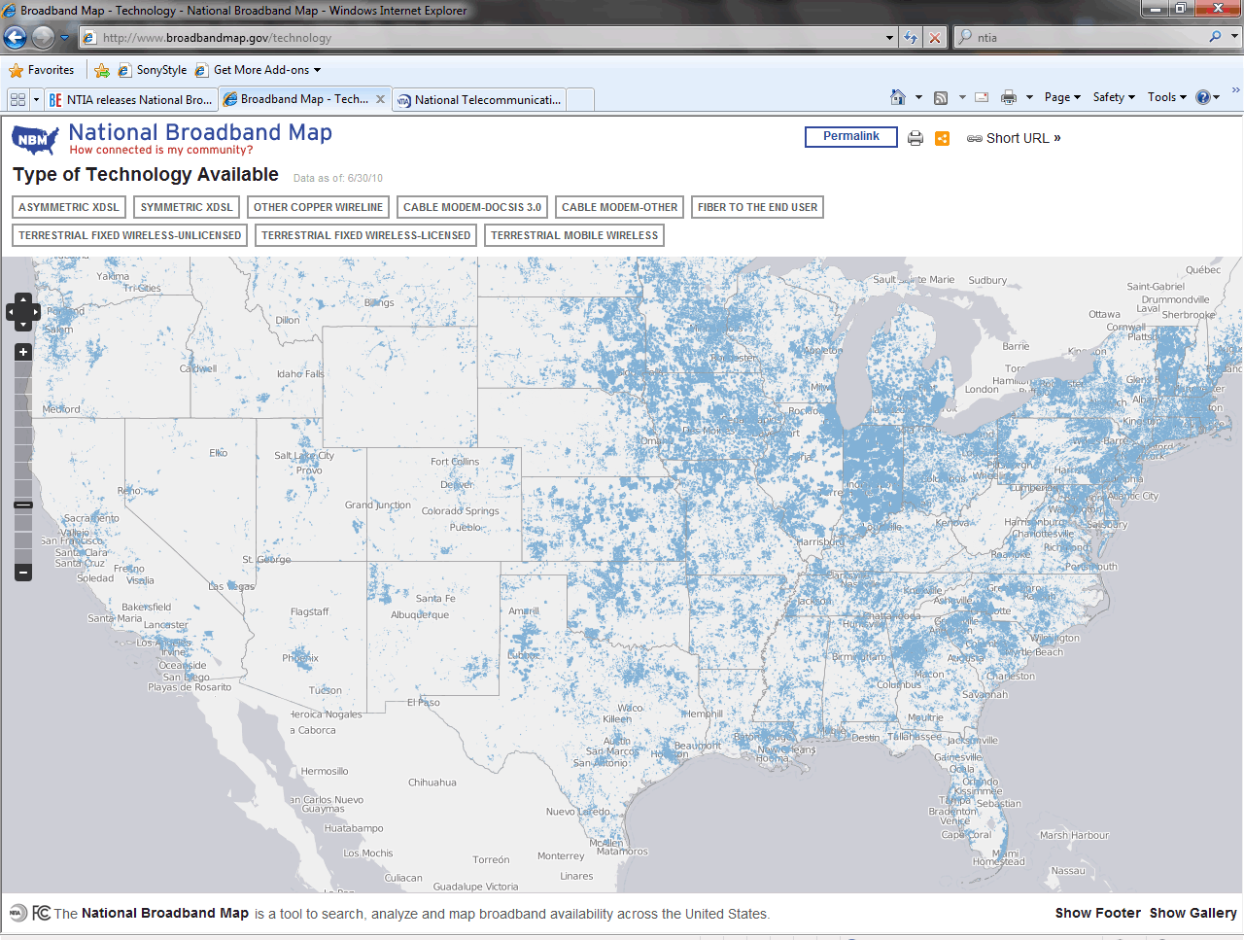Screen dimensions: 1244x940
Task: Switch to NTIA releases National Bro... tab
Action: tap(130, 99)
